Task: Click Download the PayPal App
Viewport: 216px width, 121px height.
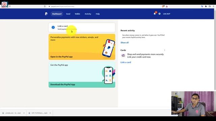Action: [x=63, y=84]
